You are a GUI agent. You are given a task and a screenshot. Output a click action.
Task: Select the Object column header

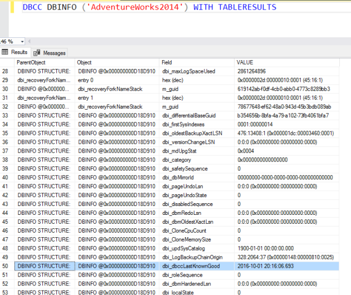[x=117, y=62]
